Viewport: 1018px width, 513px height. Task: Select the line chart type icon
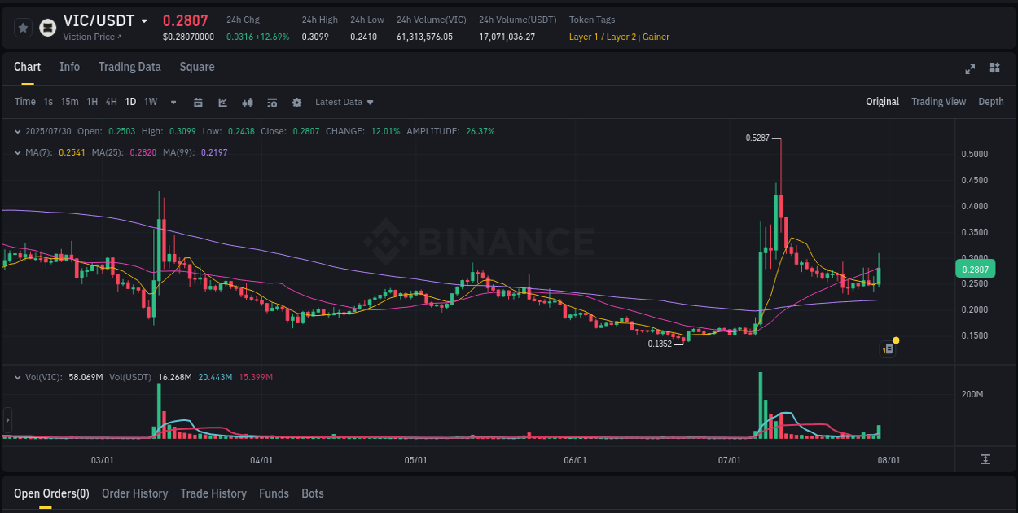coord(222,102)
